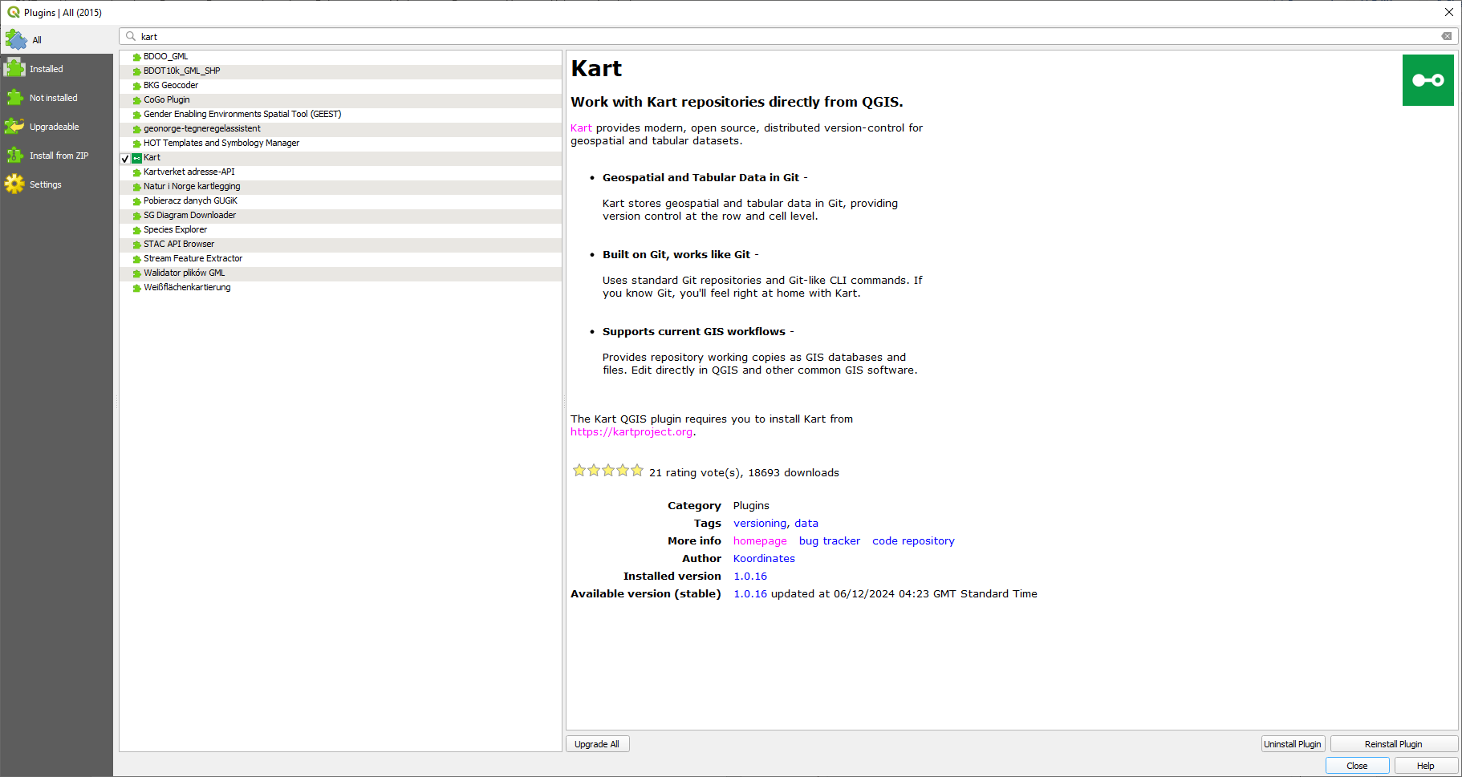
Task: Click the All plugins puzzle icon
Action: pos(16,39)
